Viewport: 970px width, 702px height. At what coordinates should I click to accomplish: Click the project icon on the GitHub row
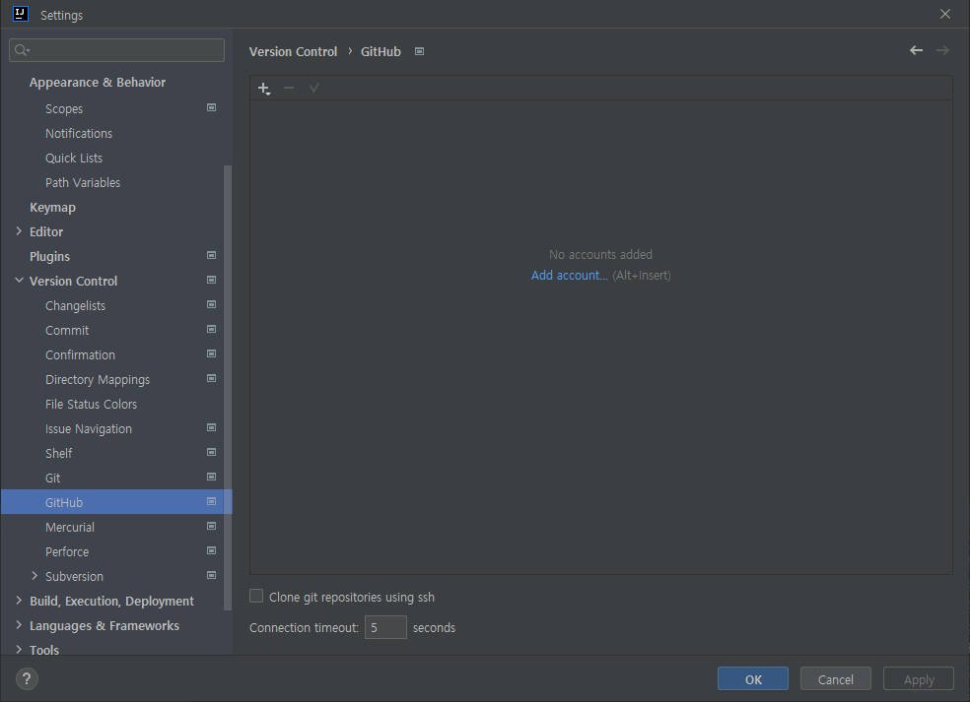[212, 502]
